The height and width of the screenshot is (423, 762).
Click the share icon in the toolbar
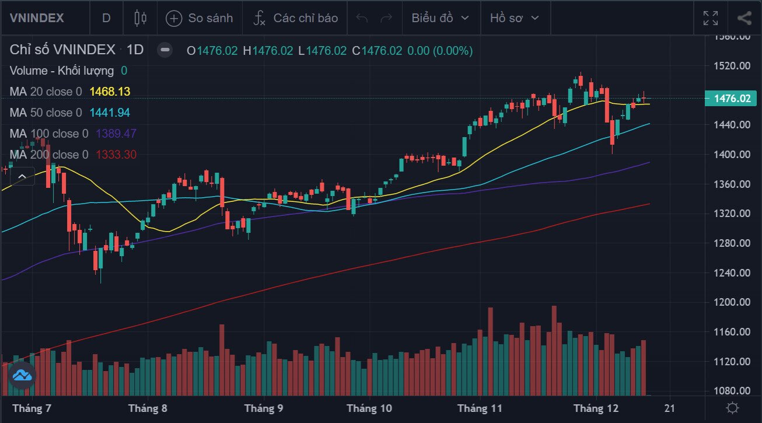(x=744, y=18)
